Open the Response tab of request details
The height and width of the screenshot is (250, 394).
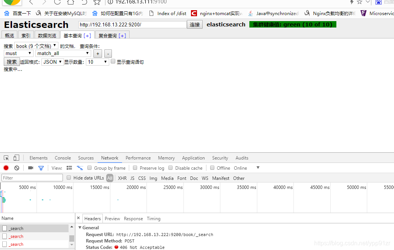pyautogui.click(x=133, y=219)
